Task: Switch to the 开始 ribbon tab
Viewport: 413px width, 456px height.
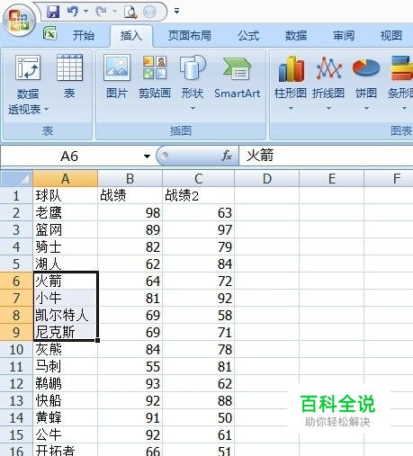Action: 84,35
